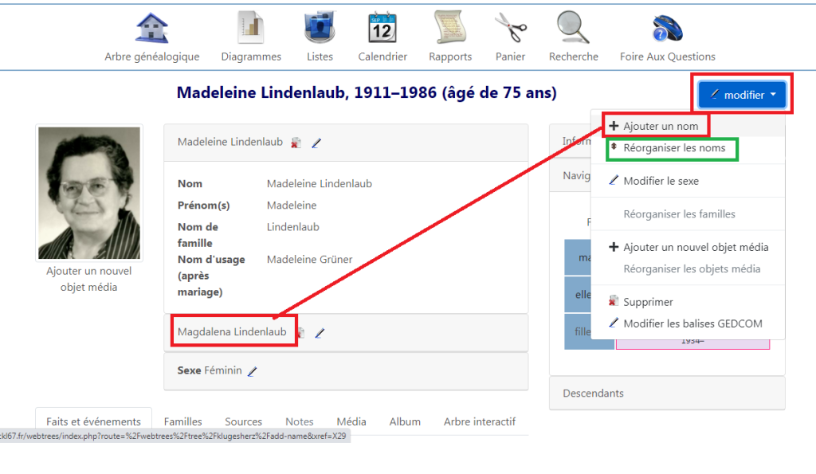Click pencil icon beside Madeleine Lindenlaub name
The width and height of the screenshot is (816, 474).
point(316,143)
